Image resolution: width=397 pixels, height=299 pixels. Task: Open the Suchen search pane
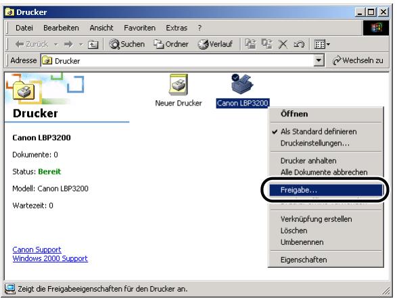click(126, 44)
